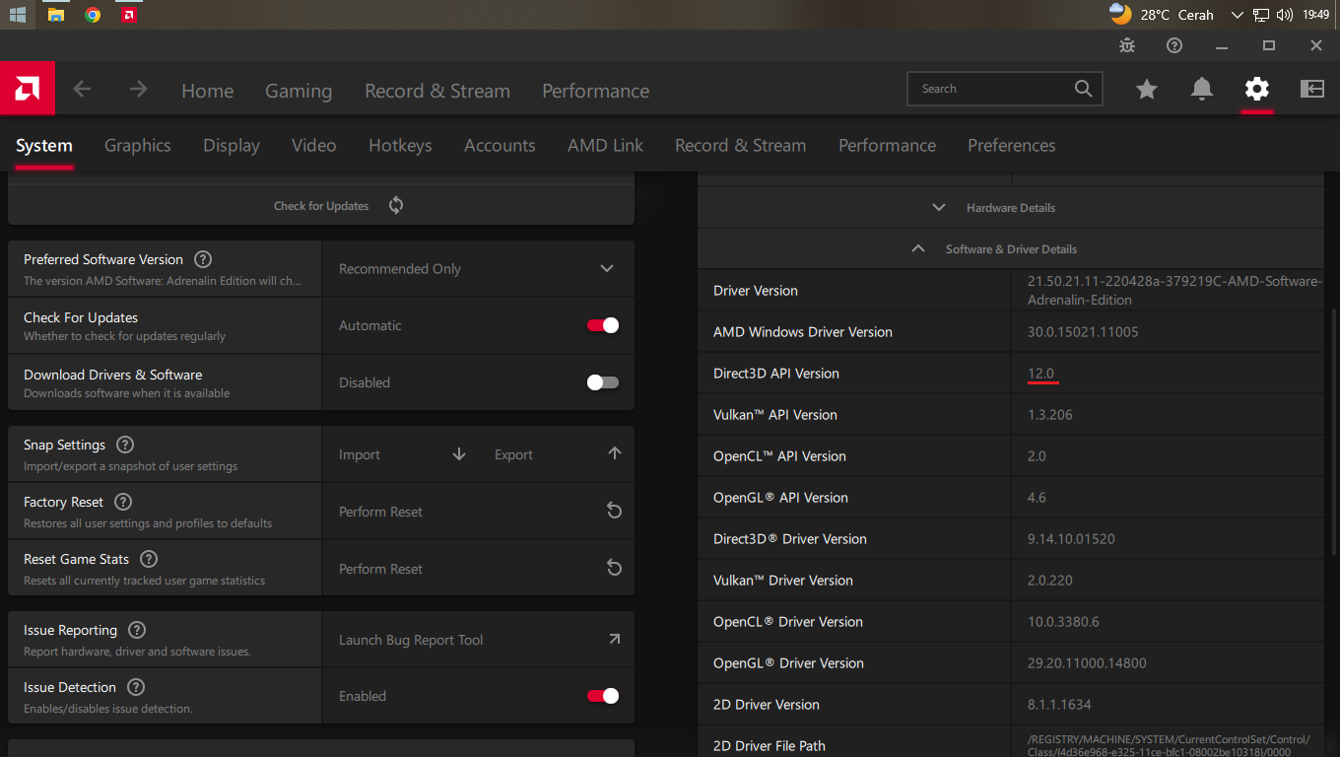Open notifications bell icon
Screen dimensions: 1340x757
[1202, 90]
